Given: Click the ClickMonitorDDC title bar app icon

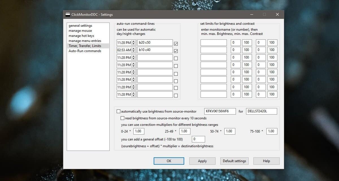Looking at the screenshot, I should pos(68,14).
